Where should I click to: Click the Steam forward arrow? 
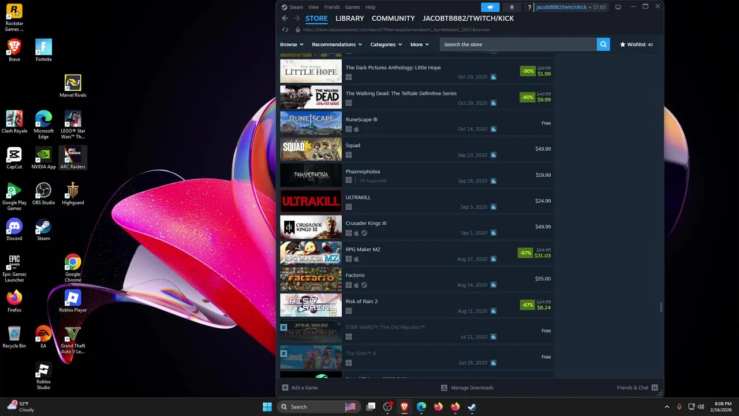point(297,18)
